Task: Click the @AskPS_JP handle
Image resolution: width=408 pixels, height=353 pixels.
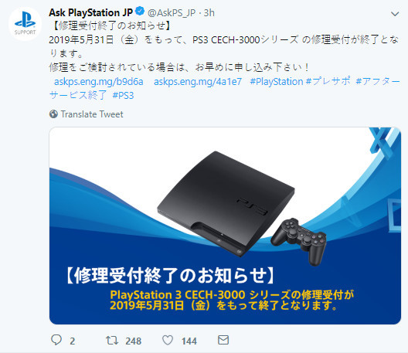Action: pos(172,13)
